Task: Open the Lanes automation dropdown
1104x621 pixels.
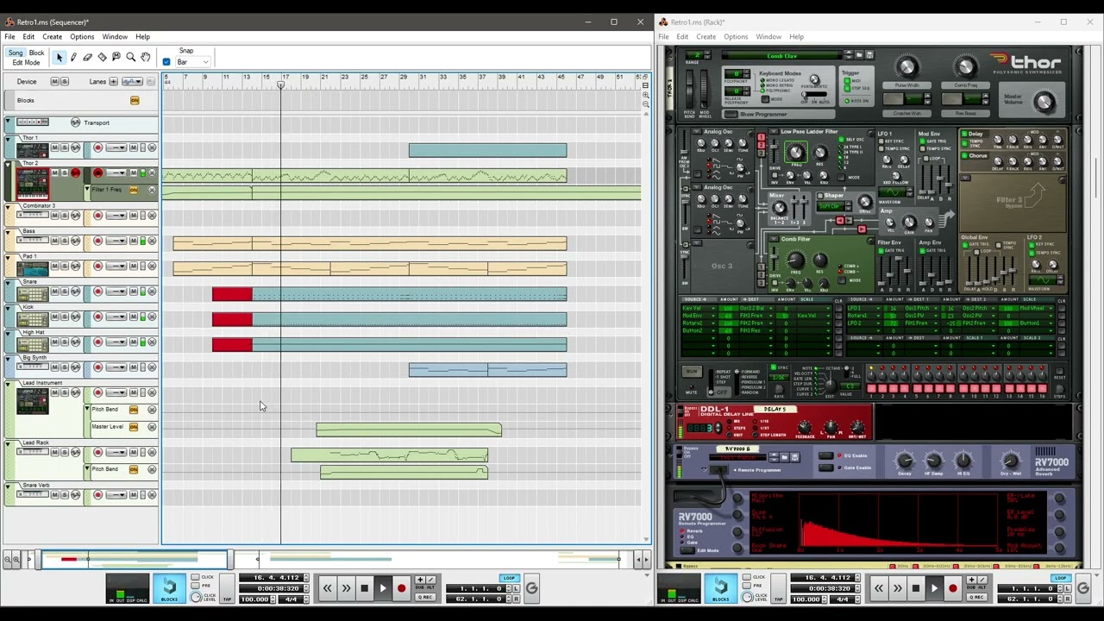Action: (132, 81)
